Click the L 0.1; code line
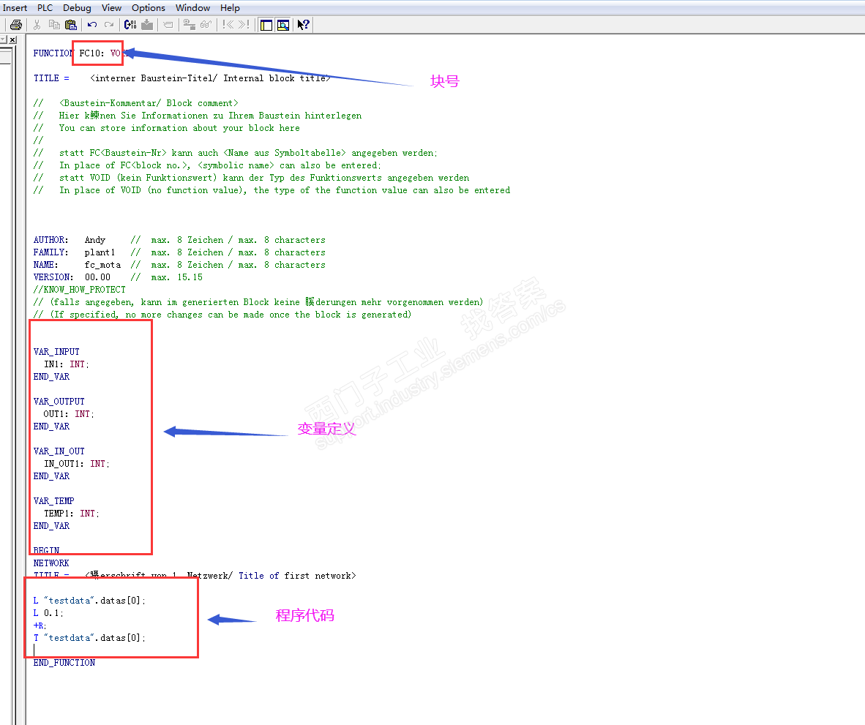 tap(48, 613)
